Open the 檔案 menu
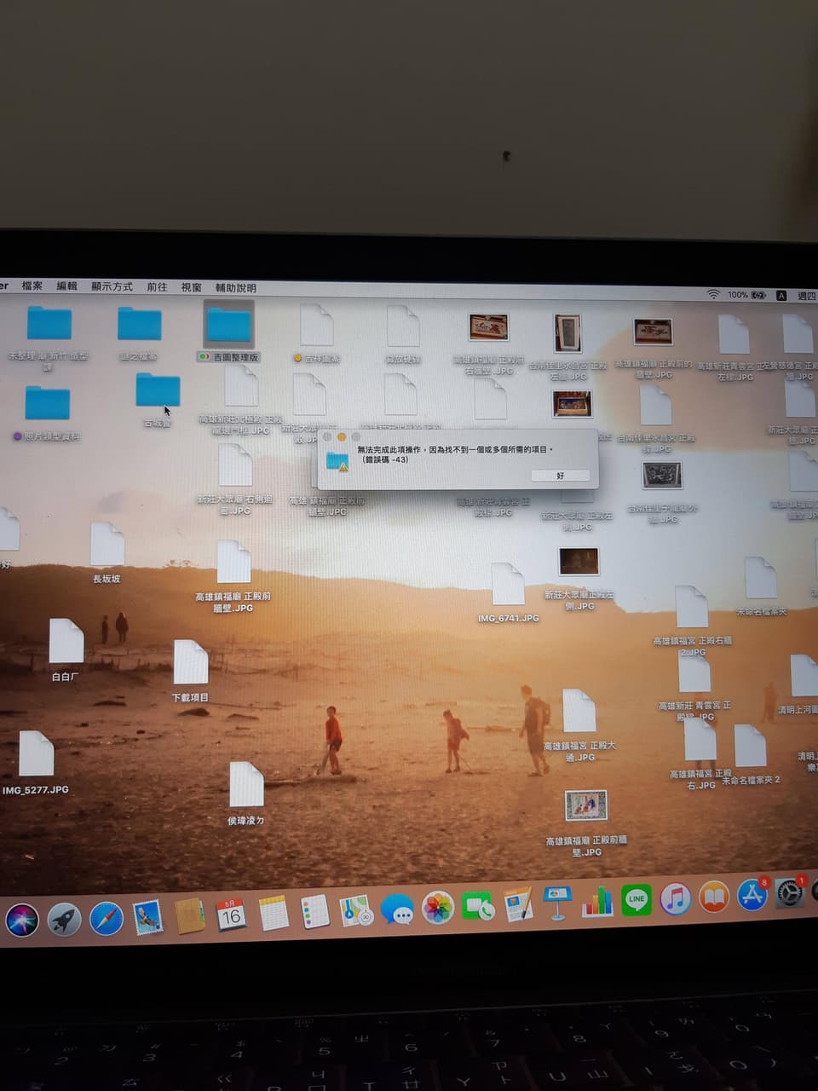818x1091 pixels. (32, 286)
